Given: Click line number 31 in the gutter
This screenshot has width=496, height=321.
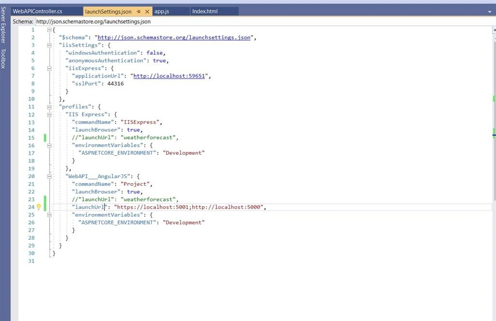Looking at the screenshot, I should coord(31,261).
